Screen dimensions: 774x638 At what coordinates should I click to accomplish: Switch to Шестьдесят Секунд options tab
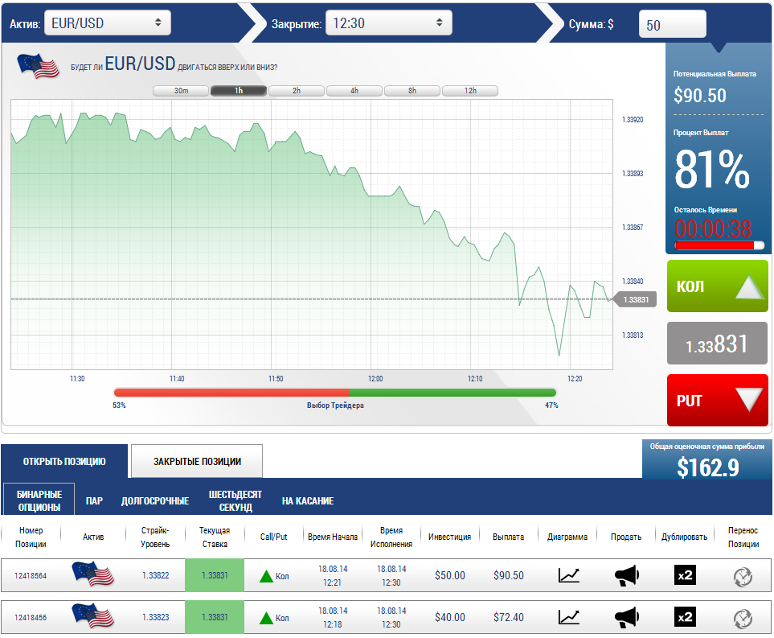[235, 500]
